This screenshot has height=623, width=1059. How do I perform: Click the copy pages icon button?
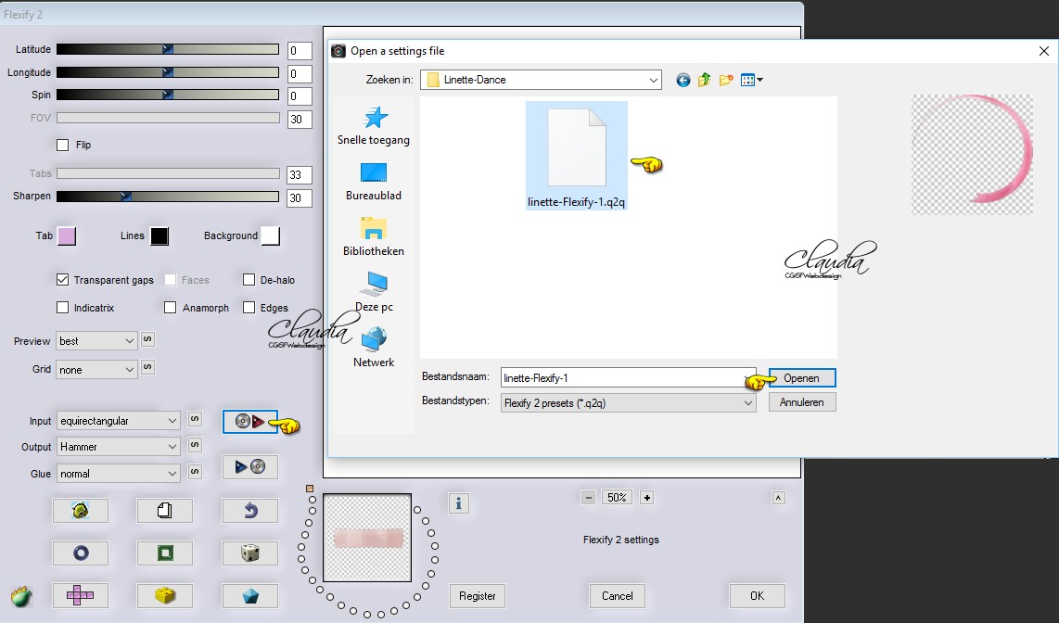pyautogui.click(x=165, y=511)
